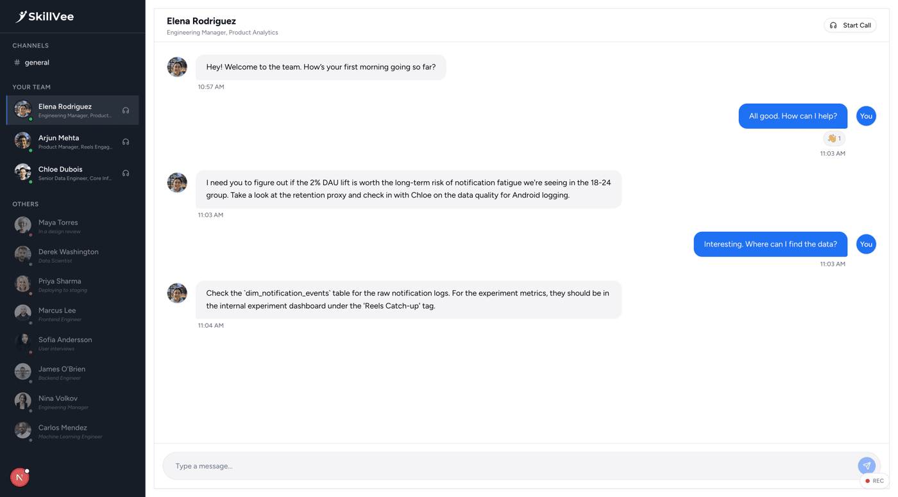The image size is (898, 497).
Task: Click the OTHERS section header
Action: (x=26, y=204)
